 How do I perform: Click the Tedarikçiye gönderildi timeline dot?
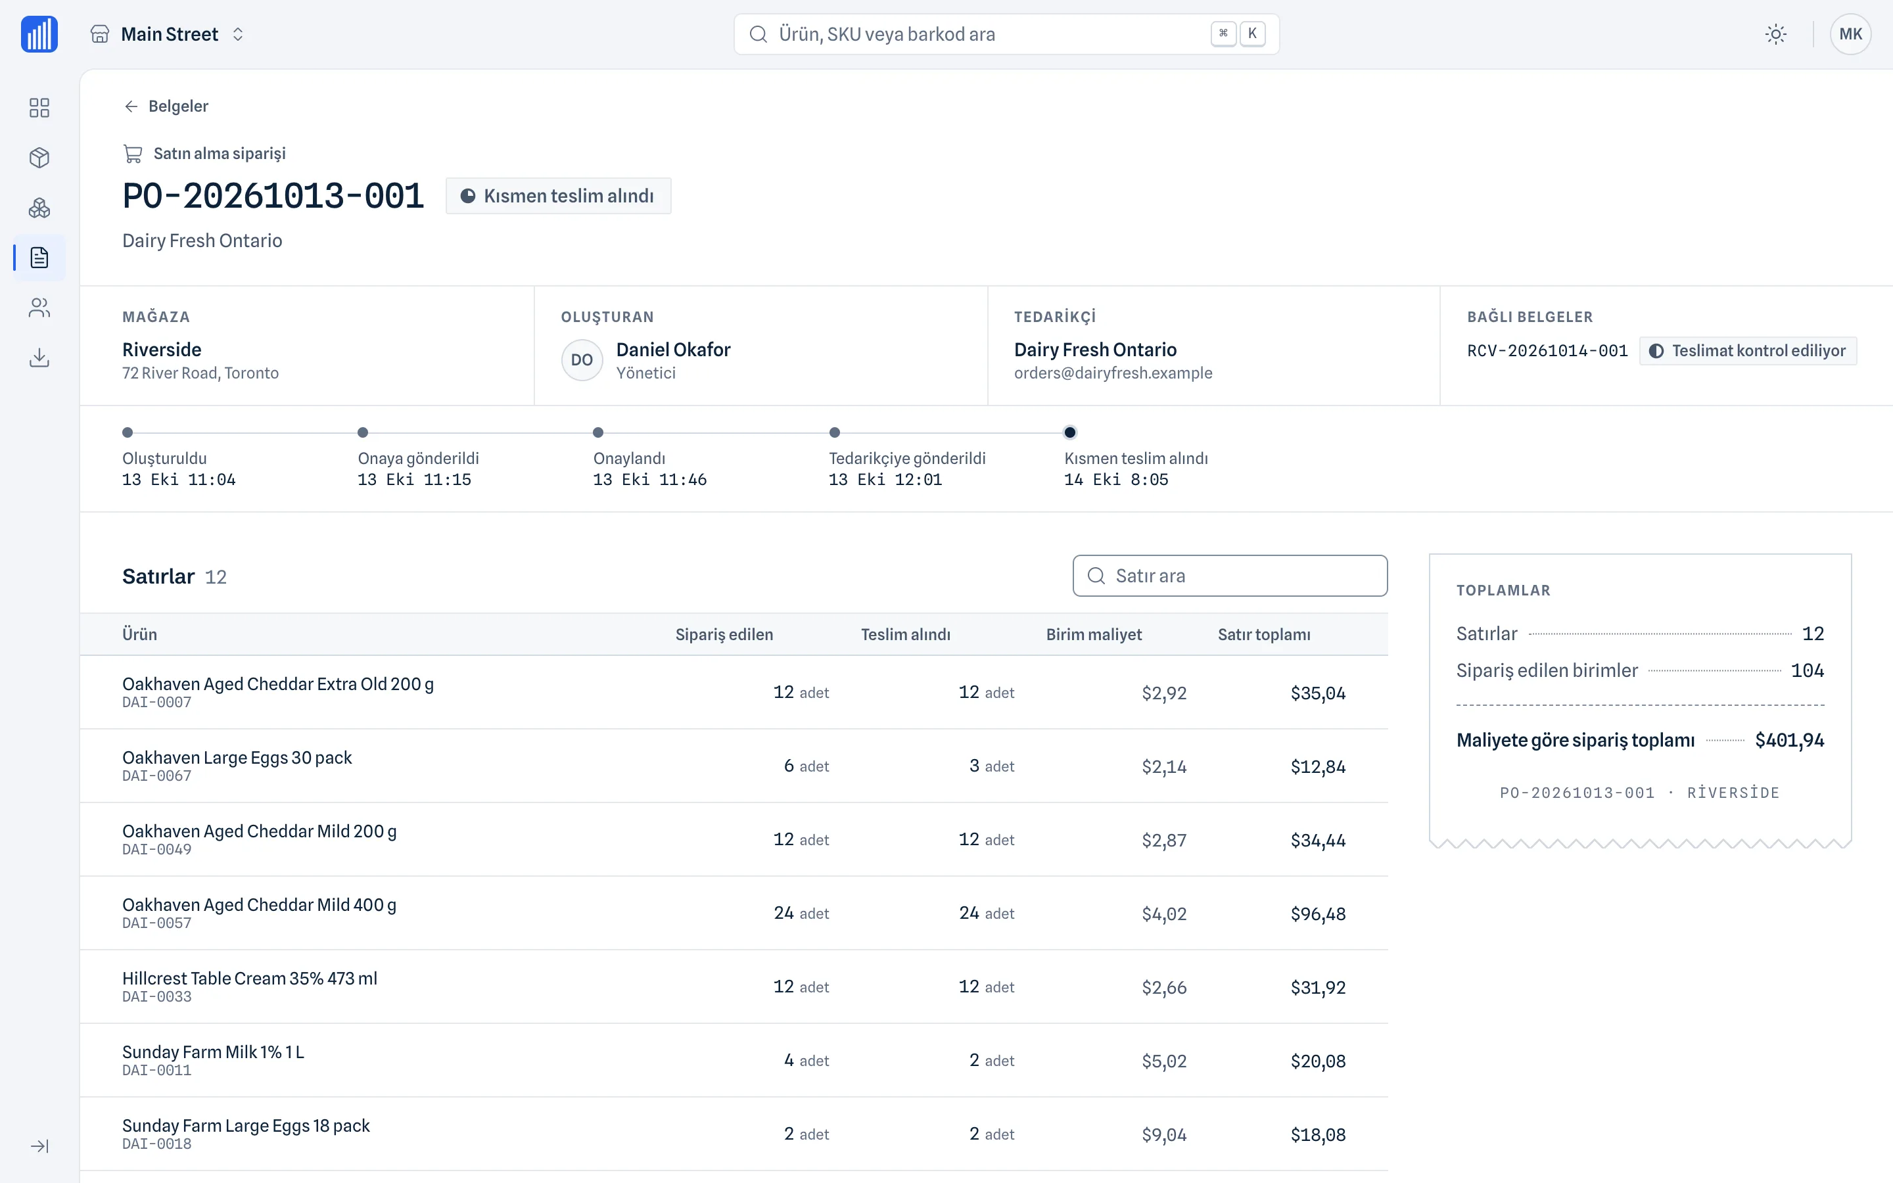coord(835,432)
